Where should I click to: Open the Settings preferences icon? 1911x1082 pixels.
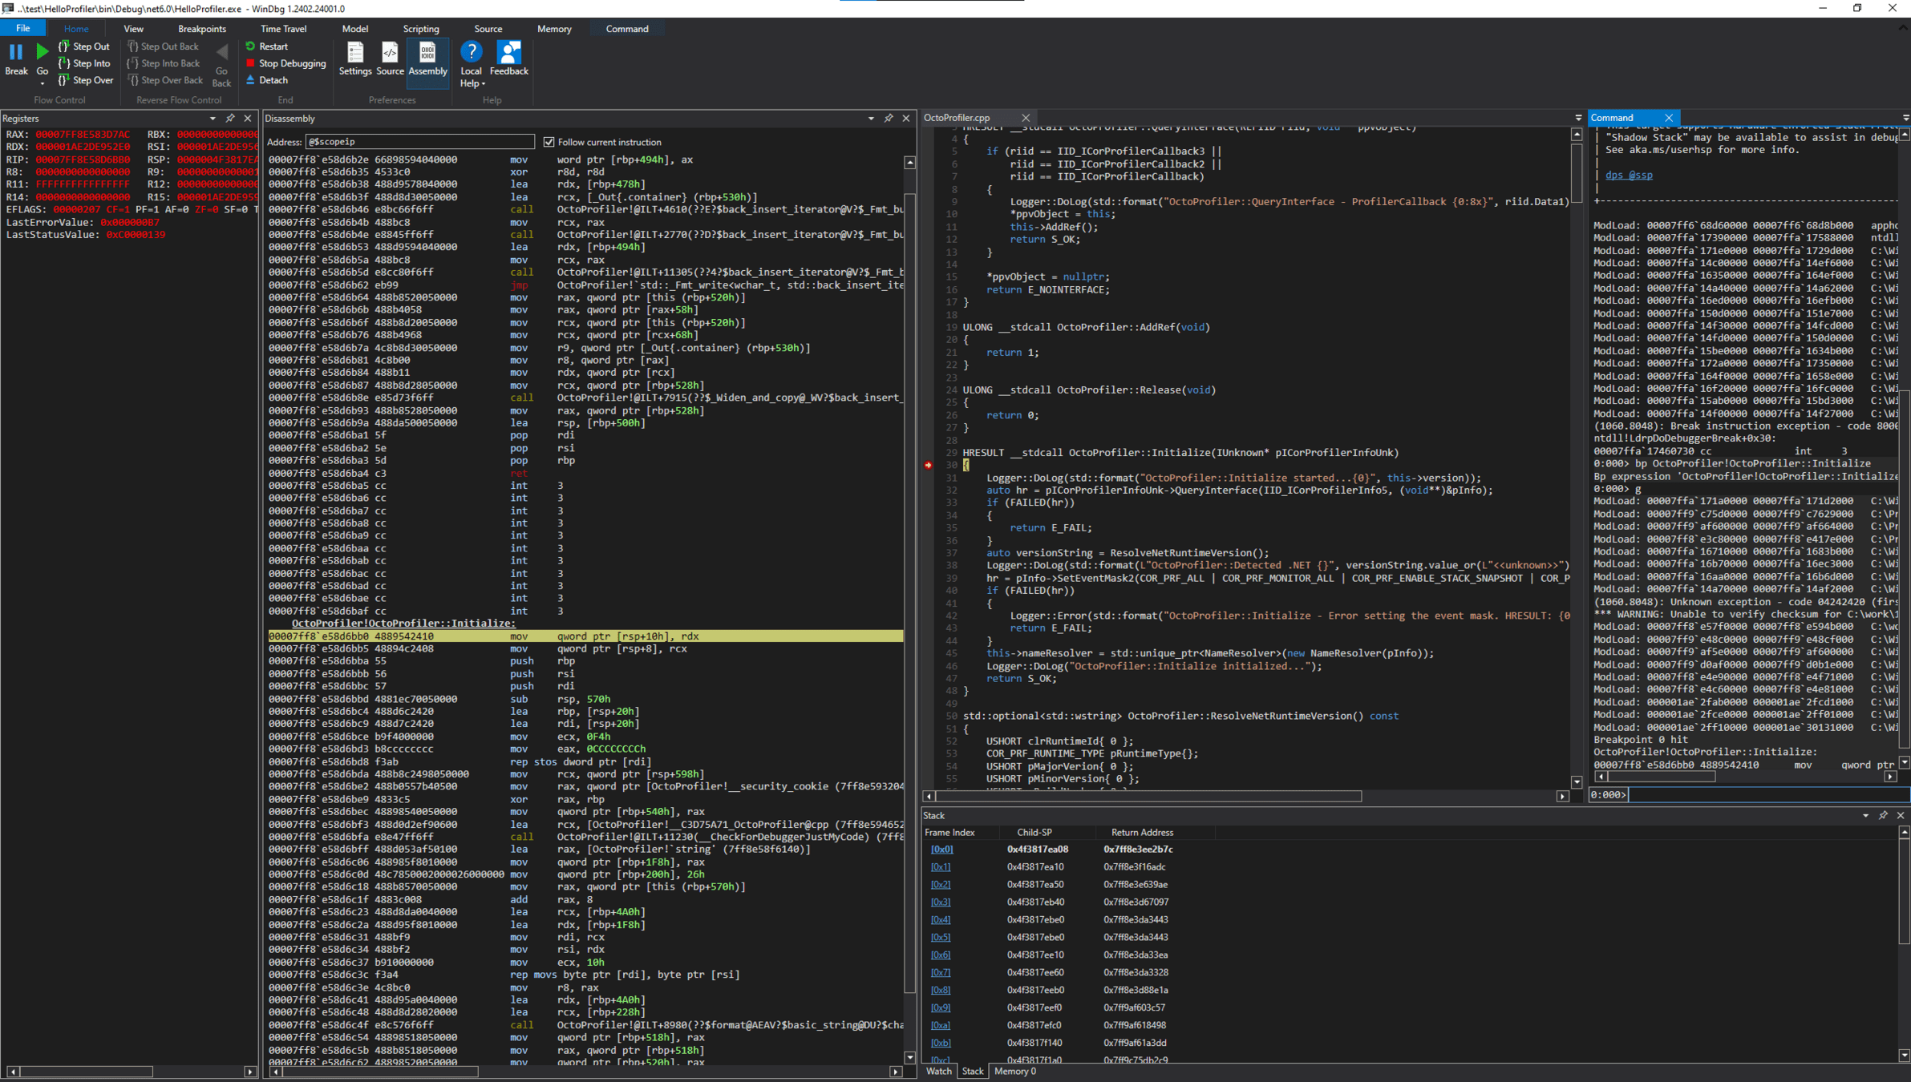(354, 54)
